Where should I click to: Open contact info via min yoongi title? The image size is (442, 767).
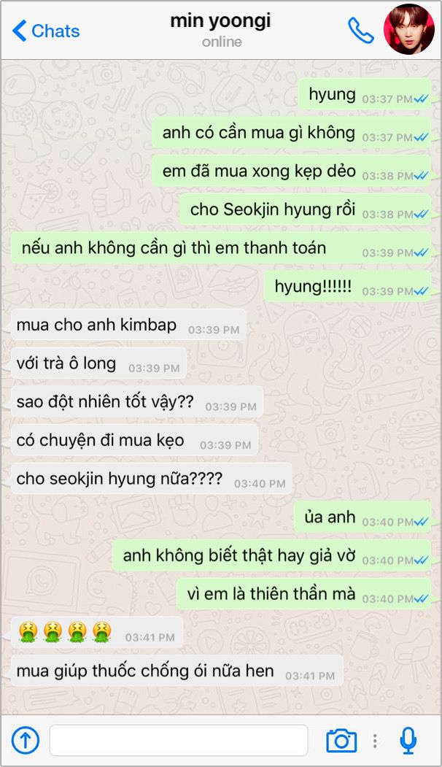220,21
